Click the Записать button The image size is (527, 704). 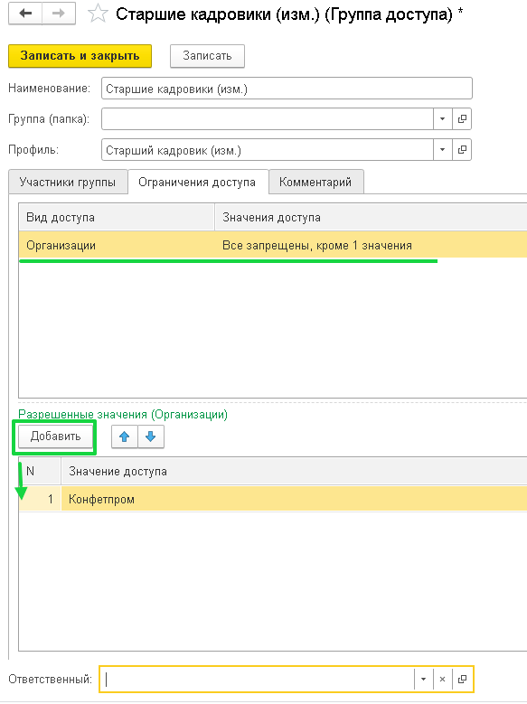(x=207, y=56)
